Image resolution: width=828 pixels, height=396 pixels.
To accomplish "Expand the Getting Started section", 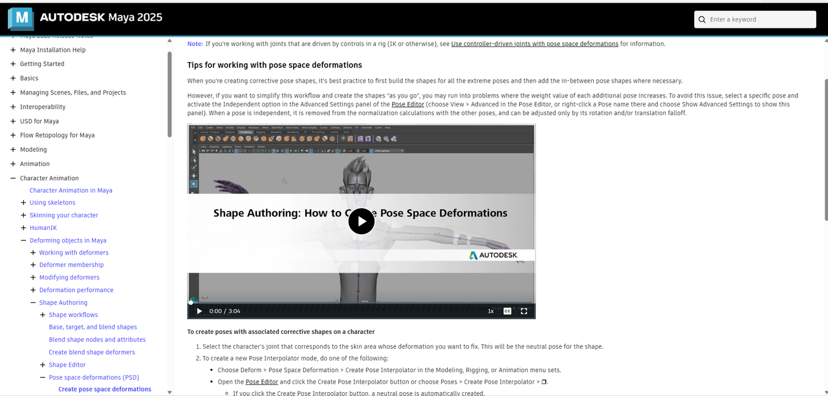I will (13, 64).
